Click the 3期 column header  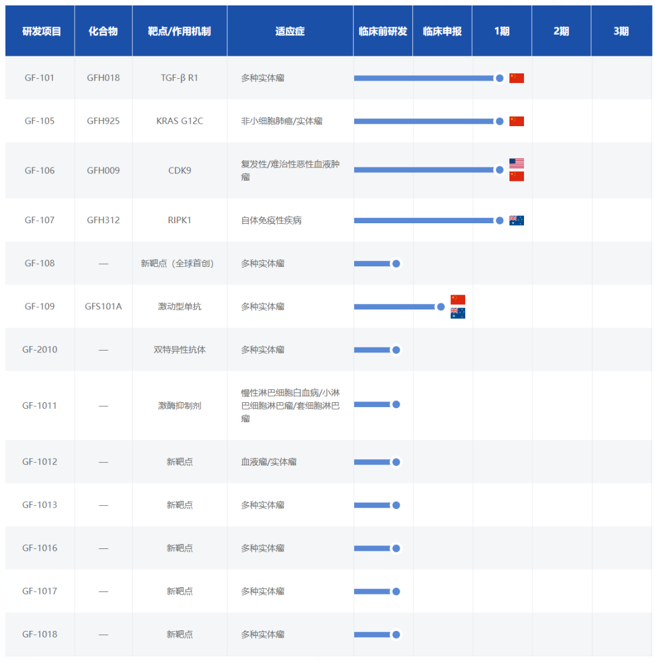coord(621,31)
